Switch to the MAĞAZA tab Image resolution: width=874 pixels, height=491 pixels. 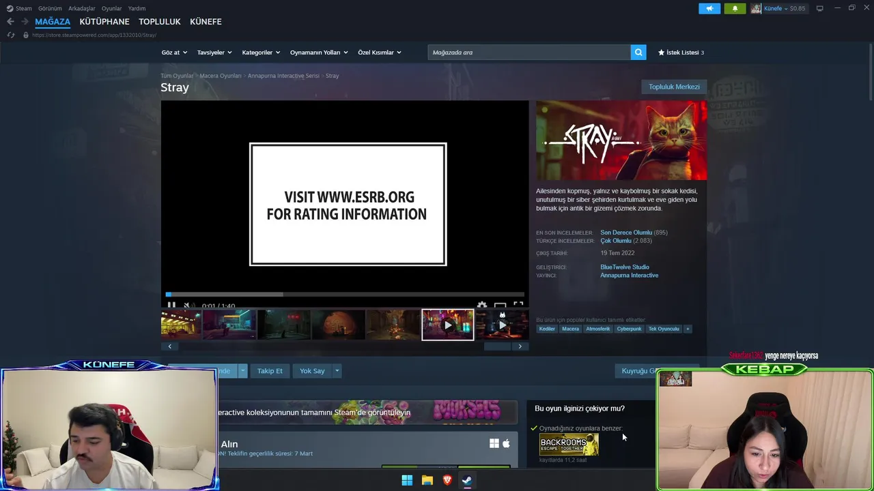(x=53, y=22)
